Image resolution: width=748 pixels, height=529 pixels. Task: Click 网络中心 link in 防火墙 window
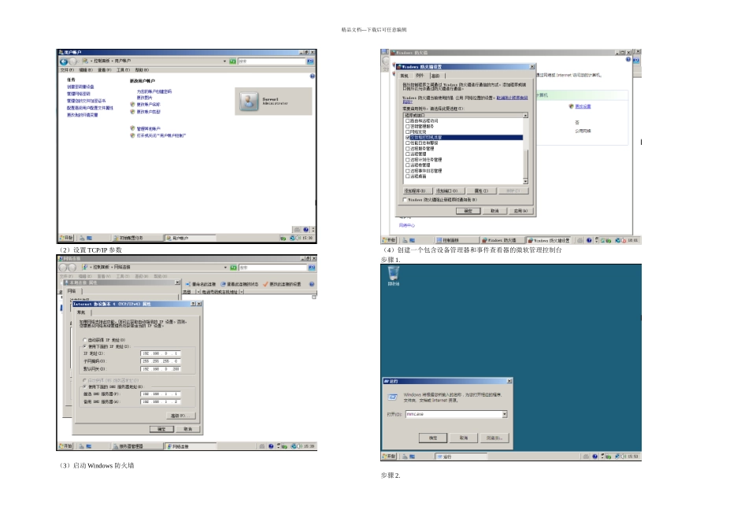click(407, 225)
